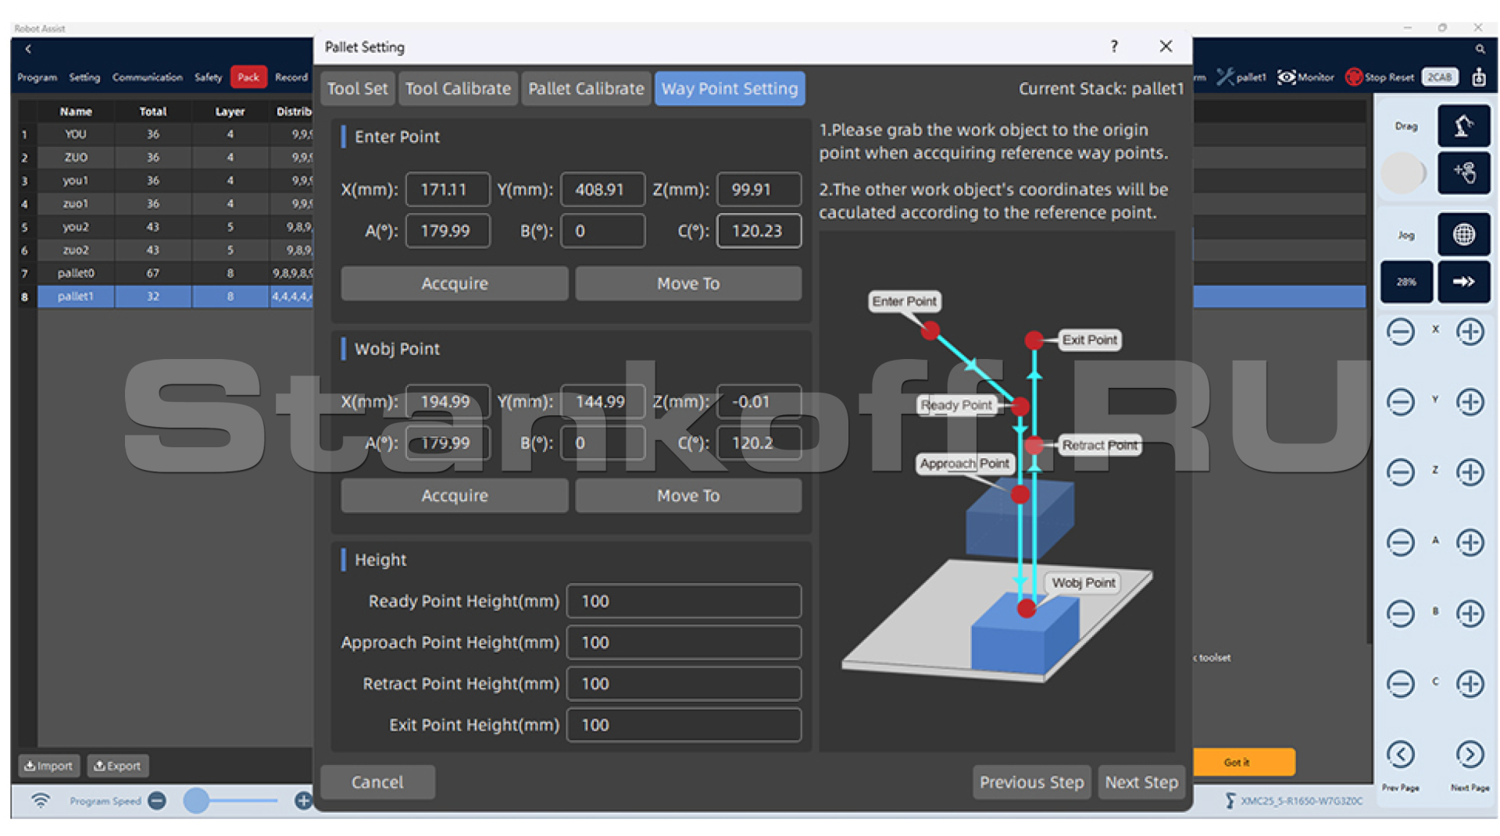Switch to the Pallet Calibrate tab
The width and height of the screenshot is (1500, 836).
coord(586,89)
